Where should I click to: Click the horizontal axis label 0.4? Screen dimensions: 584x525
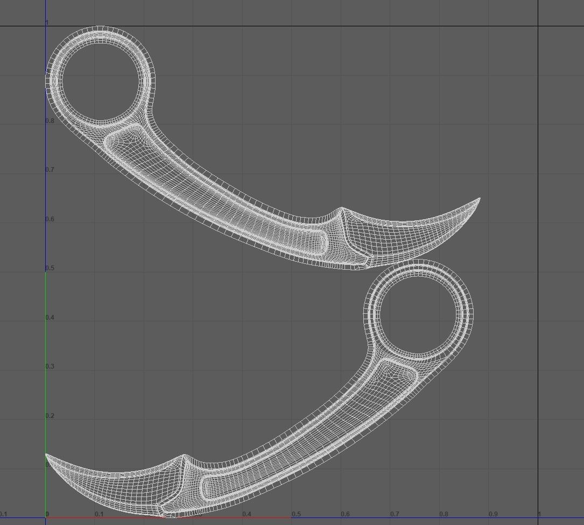[247, 514]
